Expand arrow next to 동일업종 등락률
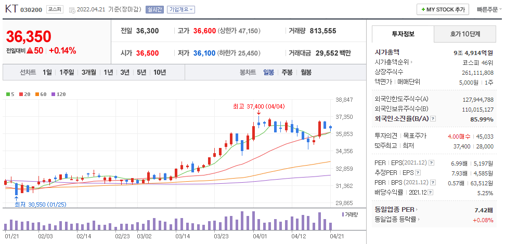Viewport: 505px width, 244px height. click(x=419, y=220)
